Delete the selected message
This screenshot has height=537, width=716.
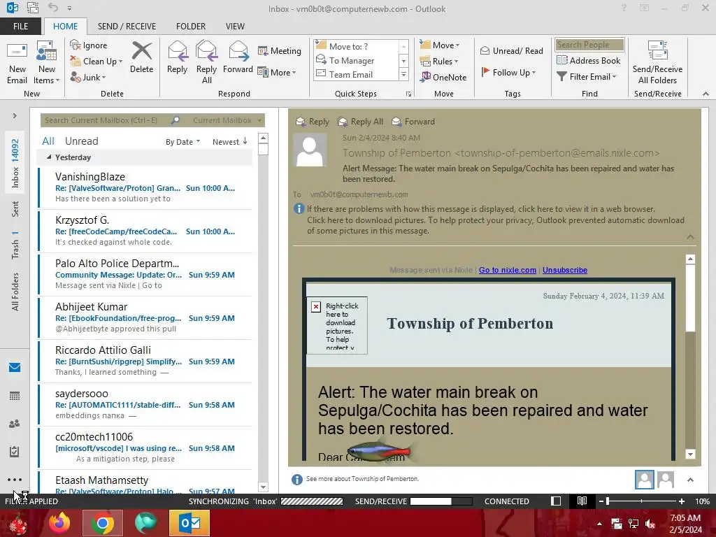coord(141,58)
